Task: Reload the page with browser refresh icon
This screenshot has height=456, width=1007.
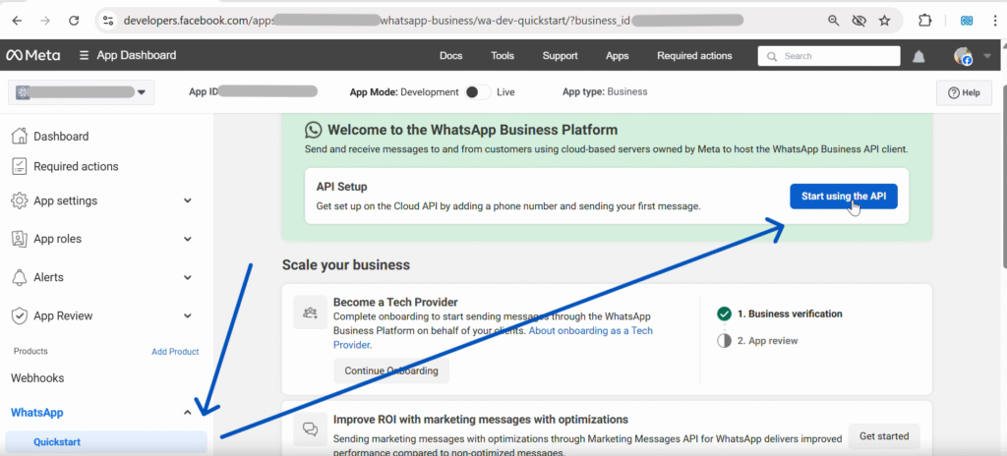Action: click(74, 20)
